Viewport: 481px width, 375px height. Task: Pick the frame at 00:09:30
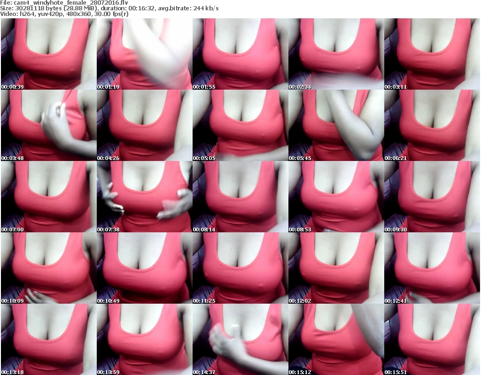[x=432, y=197]
